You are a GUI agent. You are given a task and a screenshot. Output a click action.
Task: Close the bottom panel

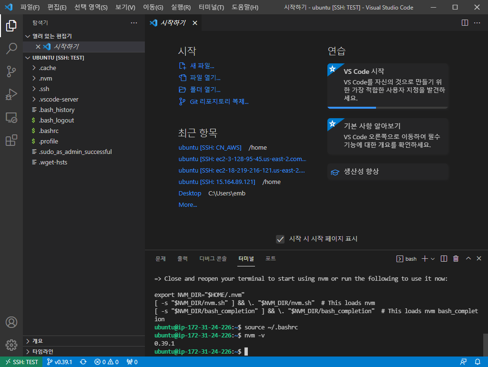[x=479, y=258]
